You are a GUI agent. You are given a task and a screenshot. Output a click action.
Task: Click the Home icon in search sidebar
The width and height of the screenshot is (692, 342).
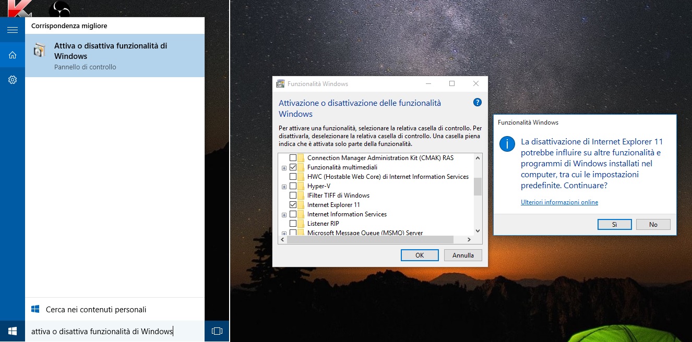point(13,55)
